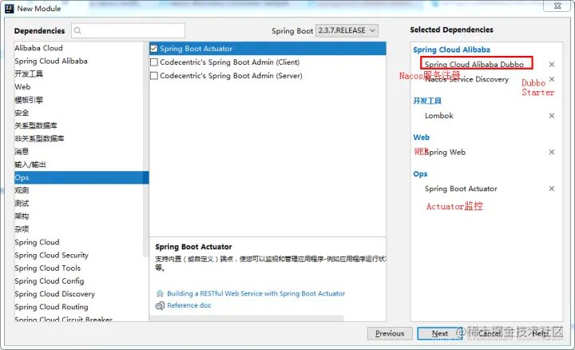This screenshot has height=350, width=575.
Task: Remove Nacos Service Discovery dependency
Action: [552, 79]
